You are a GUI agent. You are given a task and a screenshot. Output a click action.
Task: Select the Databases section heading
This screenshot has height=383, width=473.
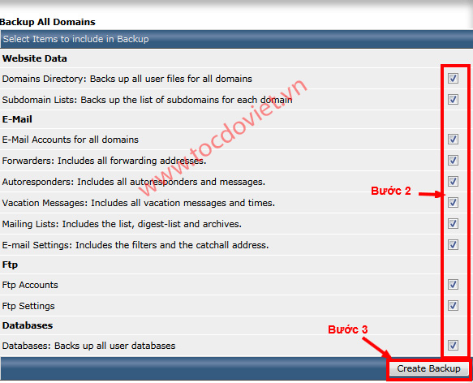28,325
